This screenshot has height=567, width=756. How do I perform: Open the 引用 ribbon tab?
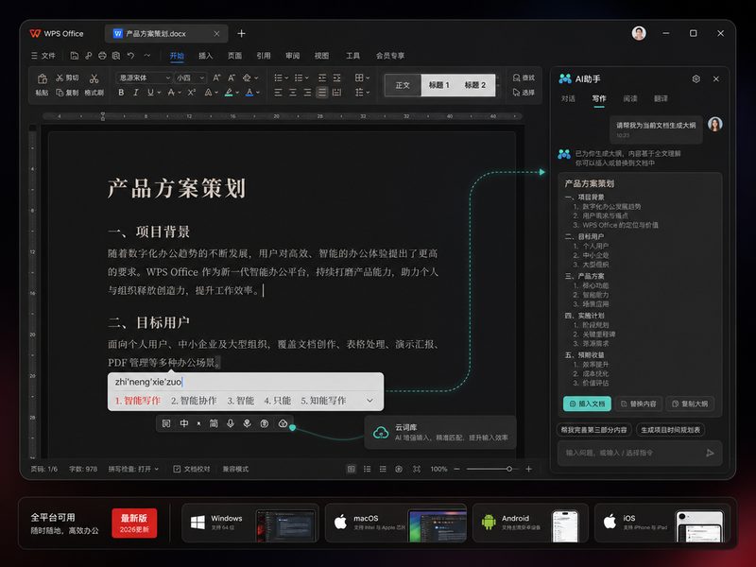[x=264, y=56]
